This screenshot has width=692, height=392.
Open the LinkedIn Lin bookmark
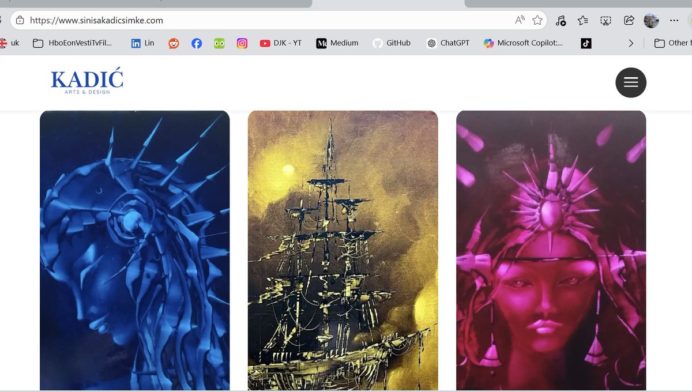click(x=142, y=43)
